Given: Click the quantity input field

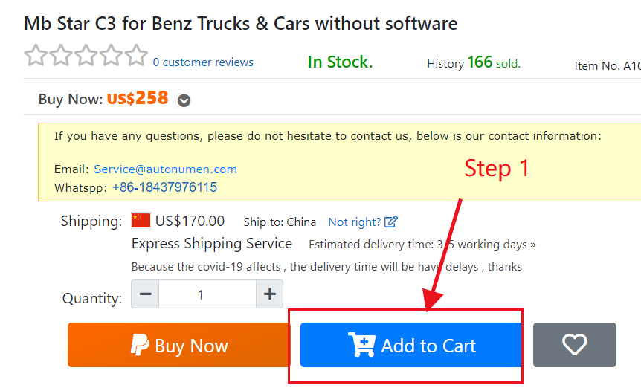Looking at the screenshot, I should [207, 294].
